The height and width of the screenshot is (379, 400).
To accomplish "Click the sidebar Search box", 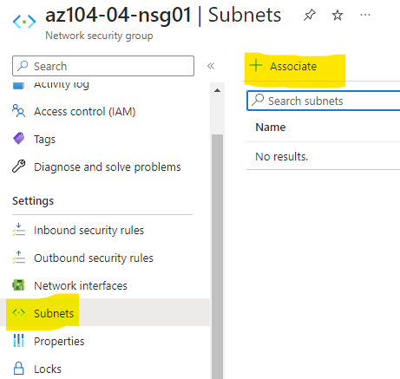I will tap(103, 66).
